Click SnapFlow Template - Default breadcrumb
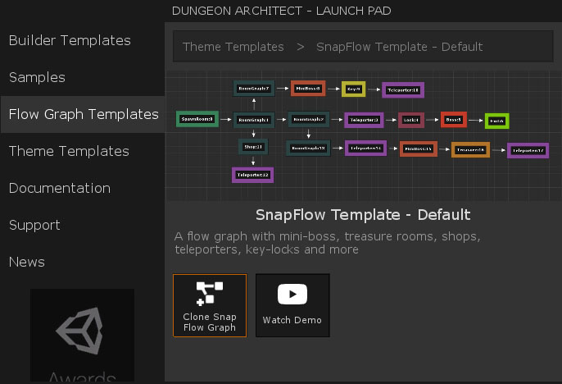The height and width of the screenshot is (384, 562). coord(399,47)
